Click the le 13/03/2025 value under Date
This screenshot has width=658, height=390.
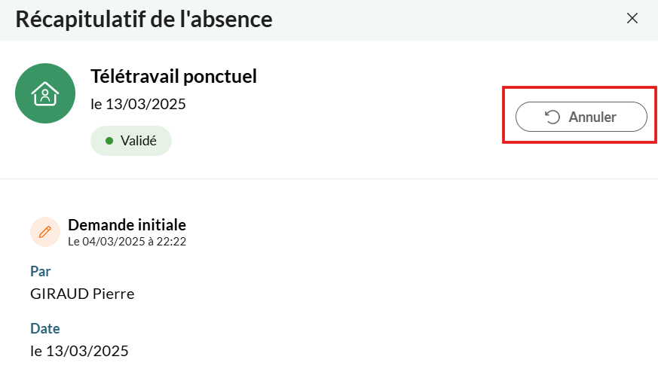click(x=79, y=351)
